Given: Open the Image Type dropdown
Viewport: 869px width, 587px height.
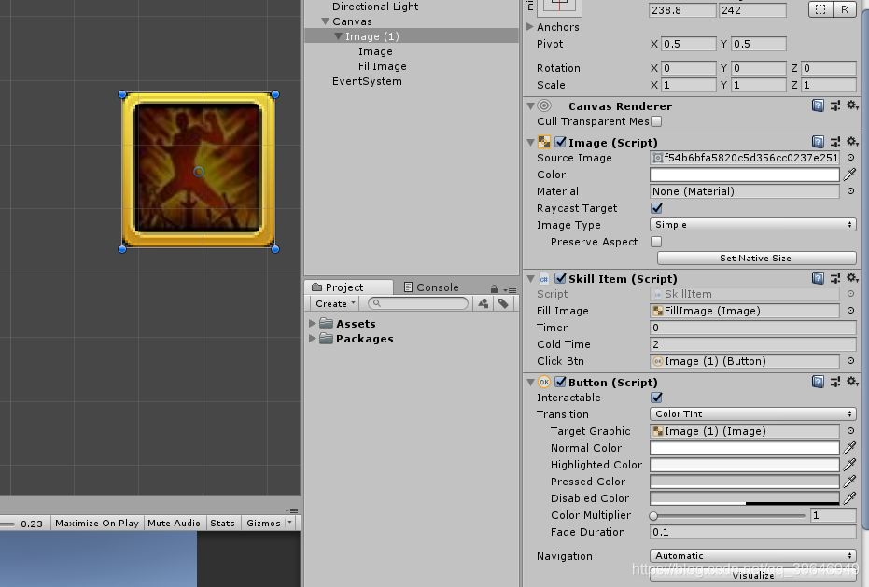Looking at the screenshot, I should (752, 225).
